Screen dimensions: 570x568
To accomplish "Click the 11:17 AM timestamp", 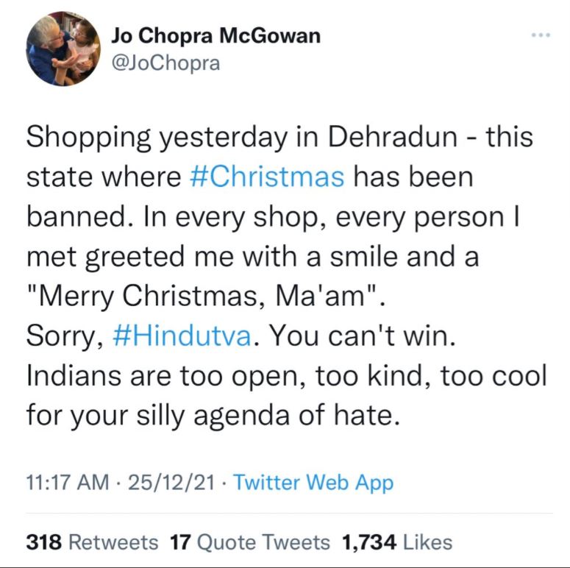I will coord(67,483).
